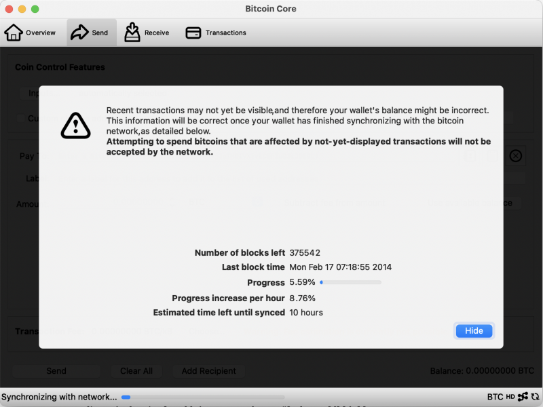Click the status bar sync progress bar
Image resolution: width=543 pixels, height=407 pixels.
point(203,398)
